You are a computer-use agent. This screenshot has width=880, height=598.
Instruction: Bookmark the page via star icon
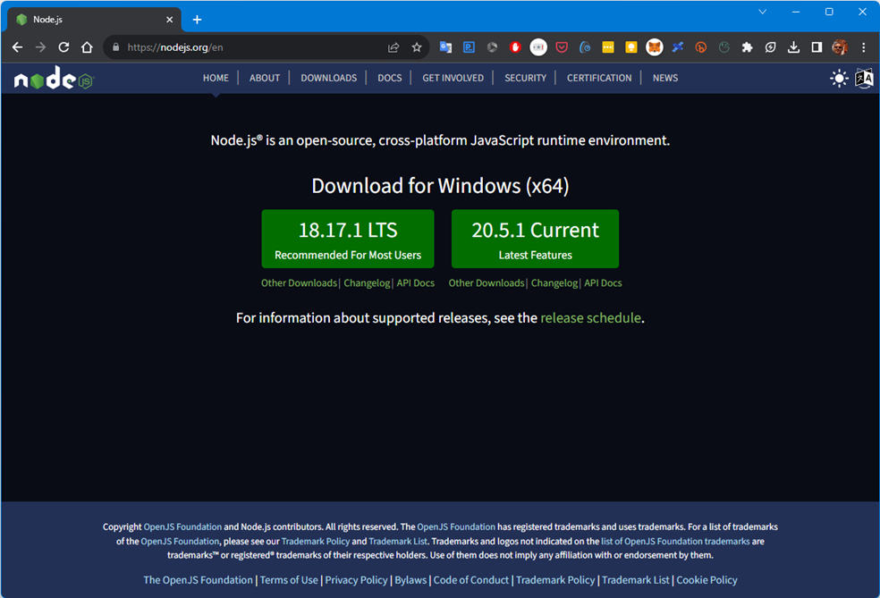coord(417,47)
